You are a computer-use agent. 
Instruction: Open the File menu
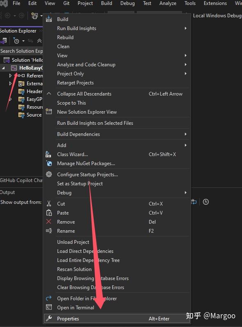click(16, 3)
